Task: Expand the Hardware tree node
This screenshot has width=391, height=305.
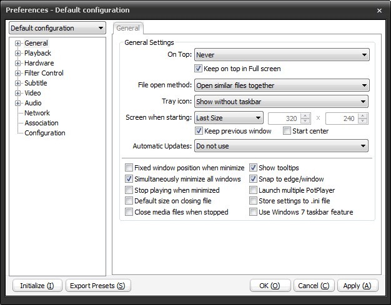Action: coord(17,63)
